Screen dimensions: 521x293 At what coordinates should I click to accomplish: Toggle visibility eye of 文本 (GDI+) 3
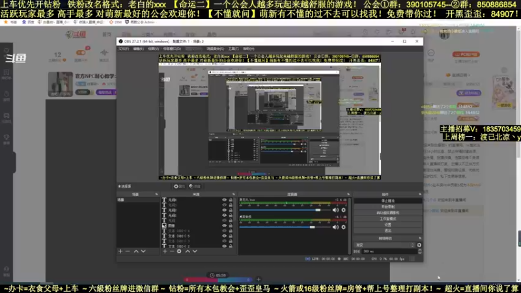click(224, 241)
